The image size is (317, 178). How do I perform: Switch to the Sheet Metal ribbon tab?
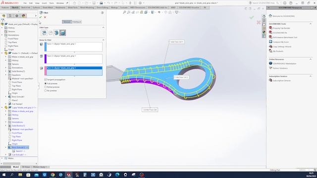coord(48,7)
